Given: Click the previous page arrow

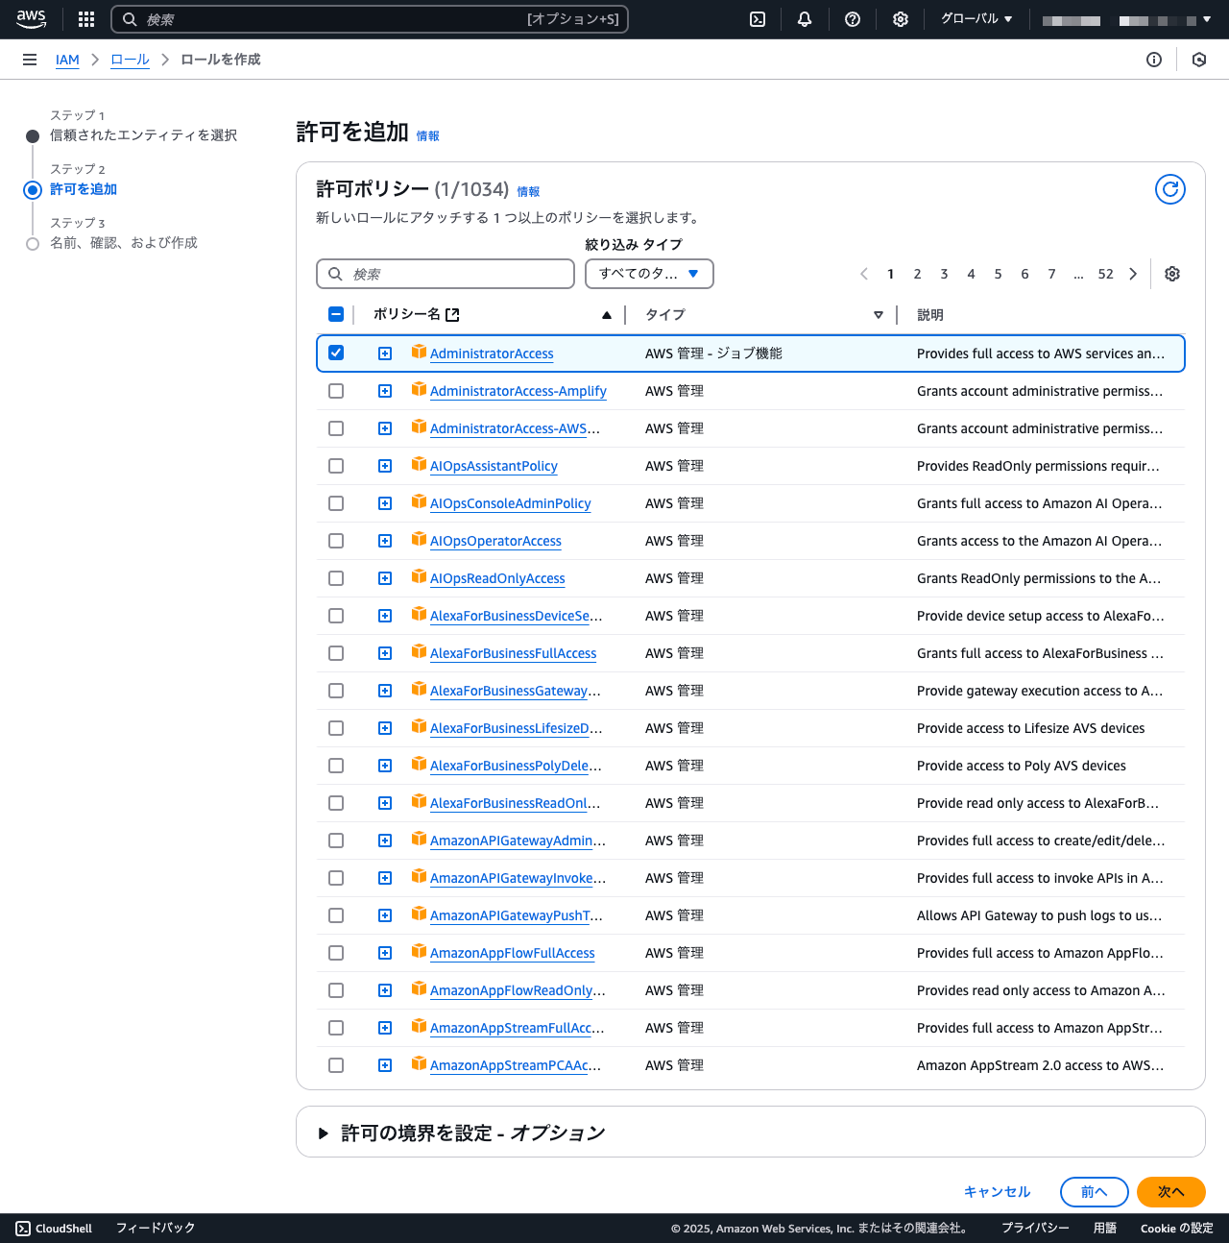Looking at the screenshot, I should pos(864,274).
